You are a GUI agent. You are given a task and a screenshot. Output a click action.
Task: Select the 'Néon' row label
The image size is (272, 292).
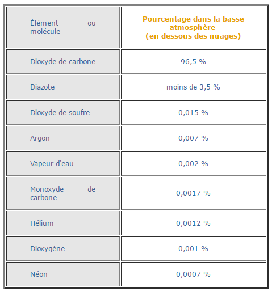[63, 274]
